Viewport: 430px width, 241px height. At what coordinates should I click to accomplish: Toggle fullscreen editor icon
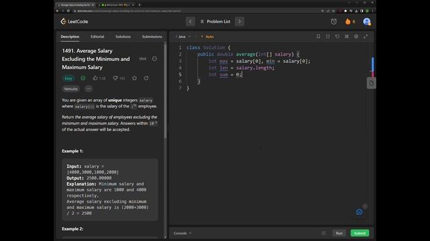(365, 36)
